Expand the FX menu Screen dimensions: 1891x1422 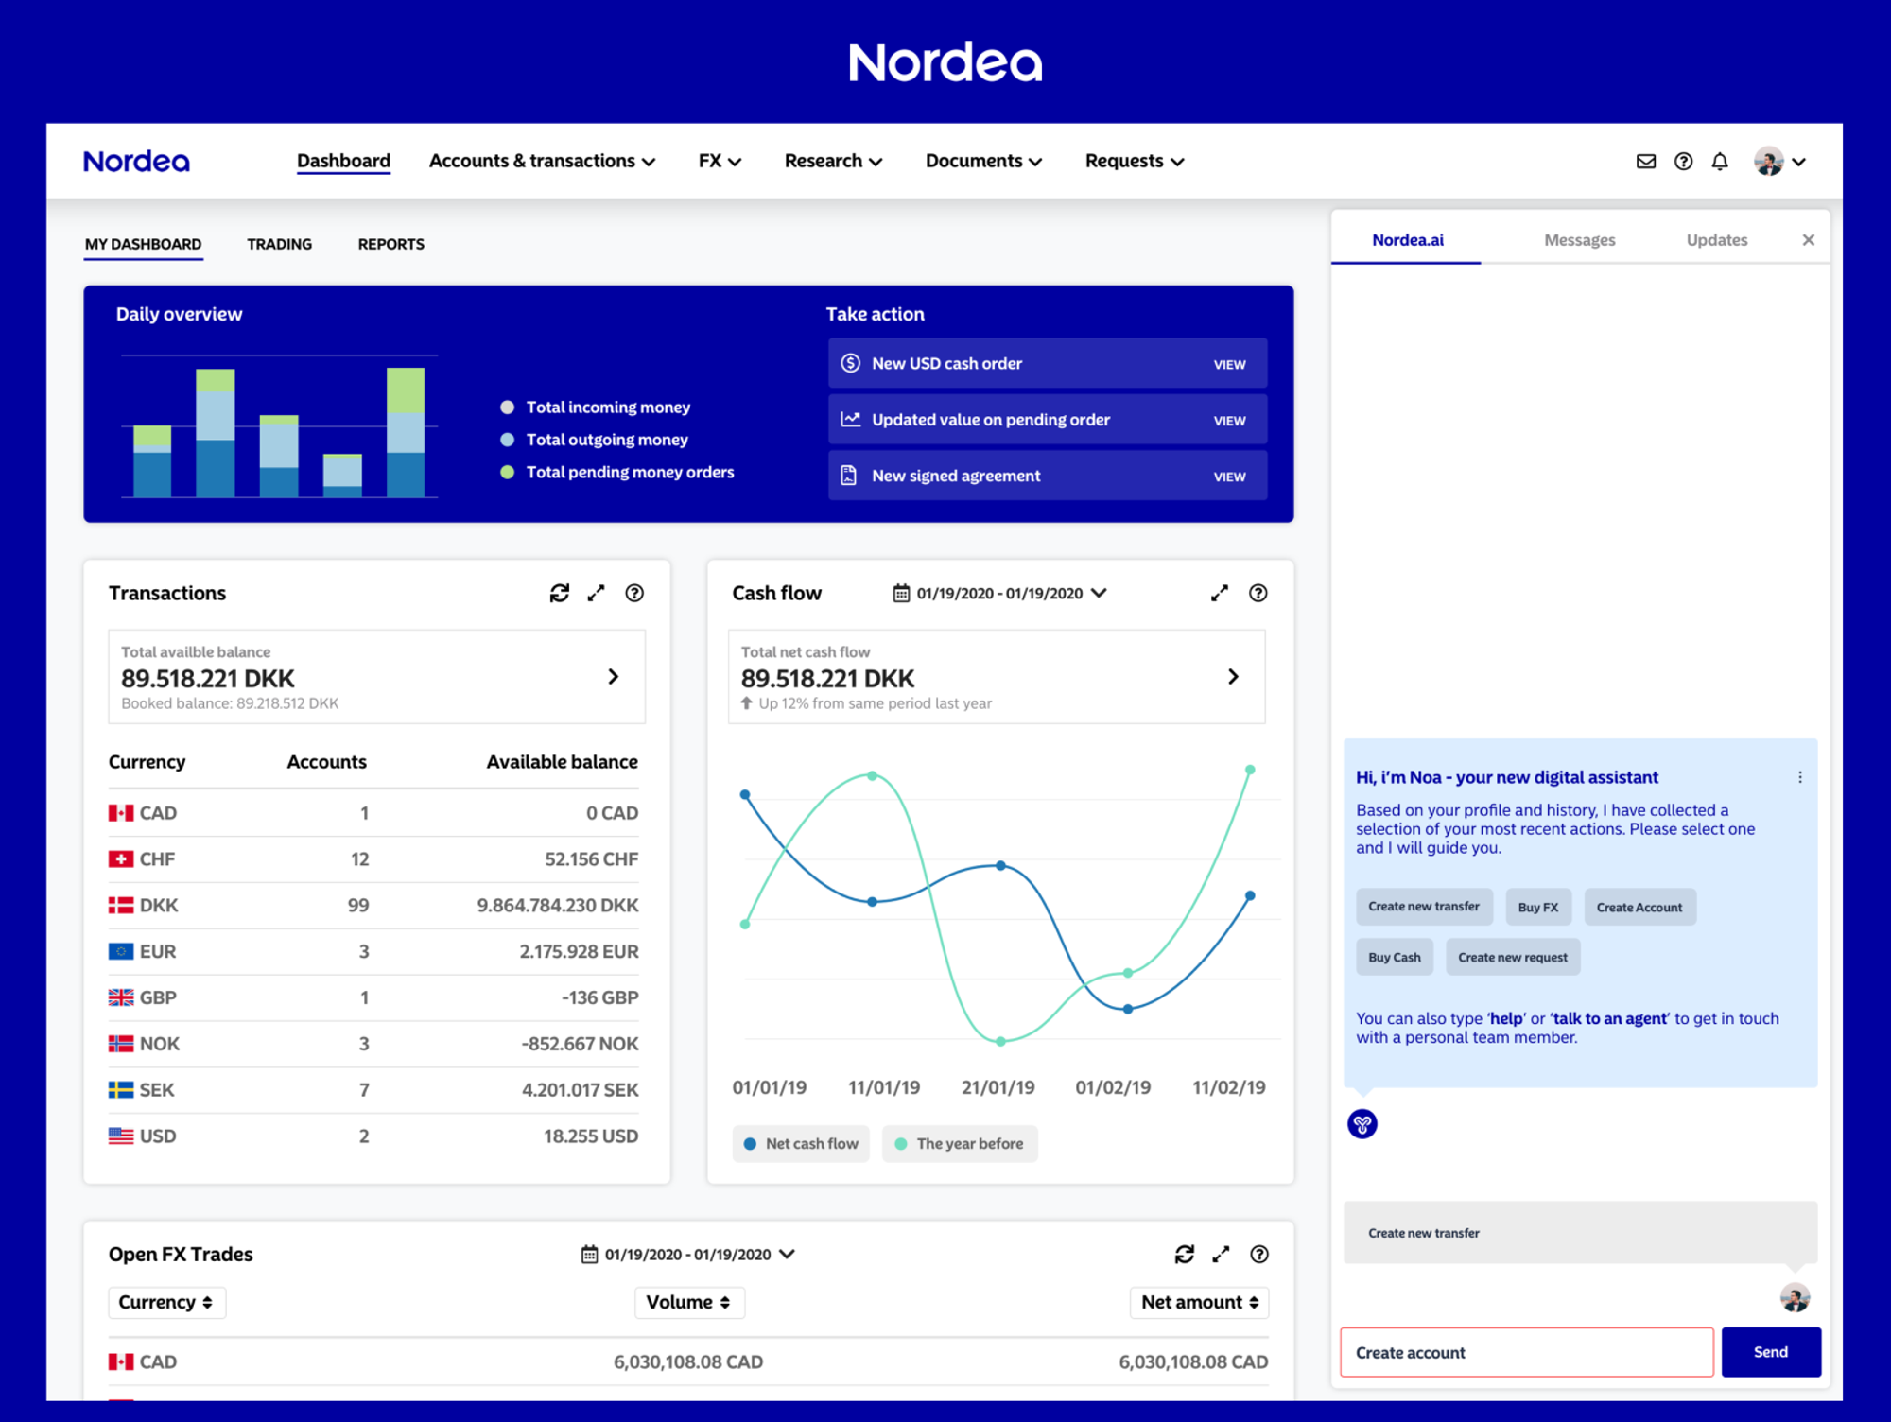click(720, 162)
